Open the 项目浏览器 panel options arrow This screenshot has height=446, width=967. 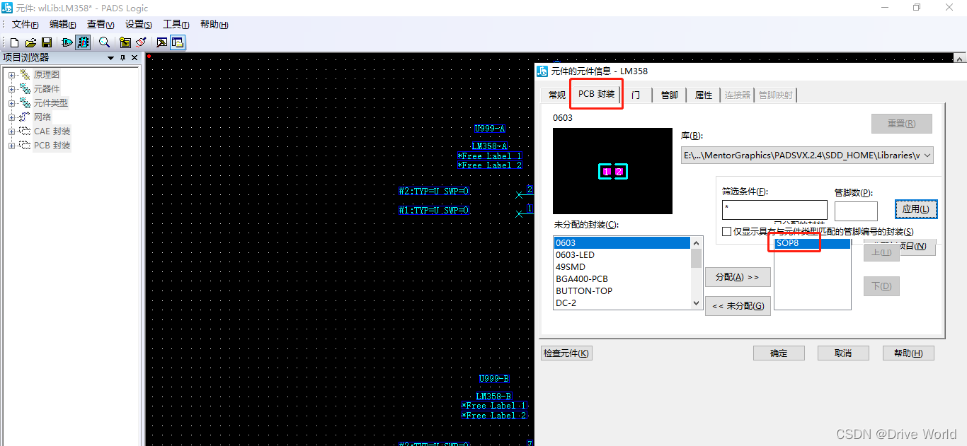pos(110,58)
